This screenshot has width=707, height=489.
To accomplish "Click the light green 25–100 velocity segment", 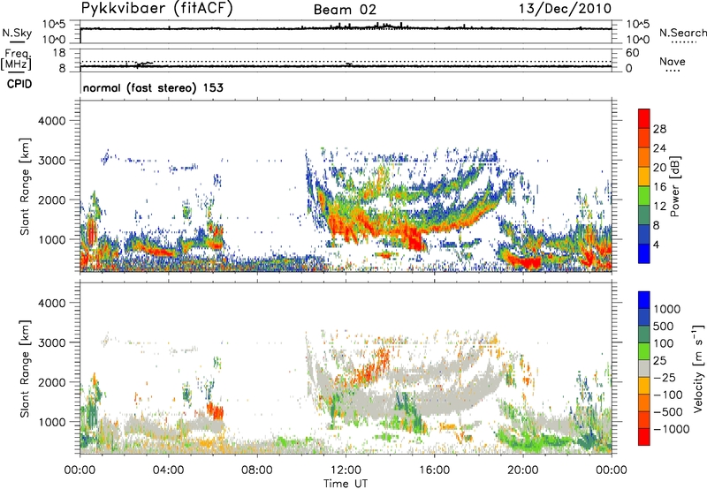I will 644,351.
